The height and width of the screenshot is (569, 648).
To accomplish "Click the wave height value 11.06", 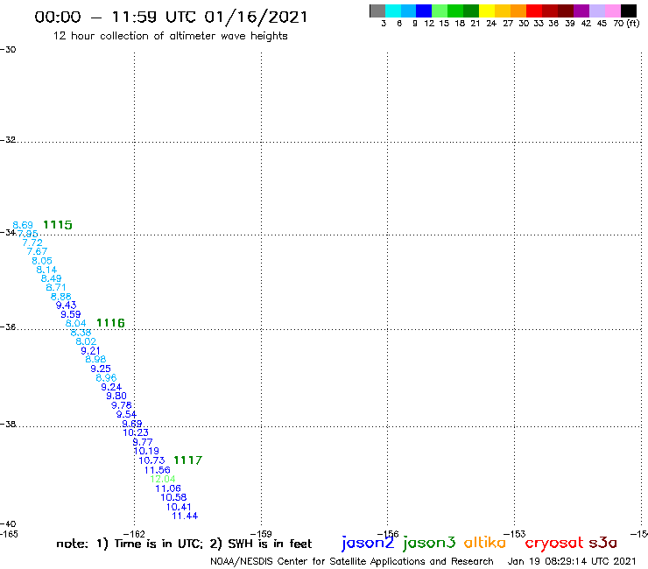I will (168, 488).
